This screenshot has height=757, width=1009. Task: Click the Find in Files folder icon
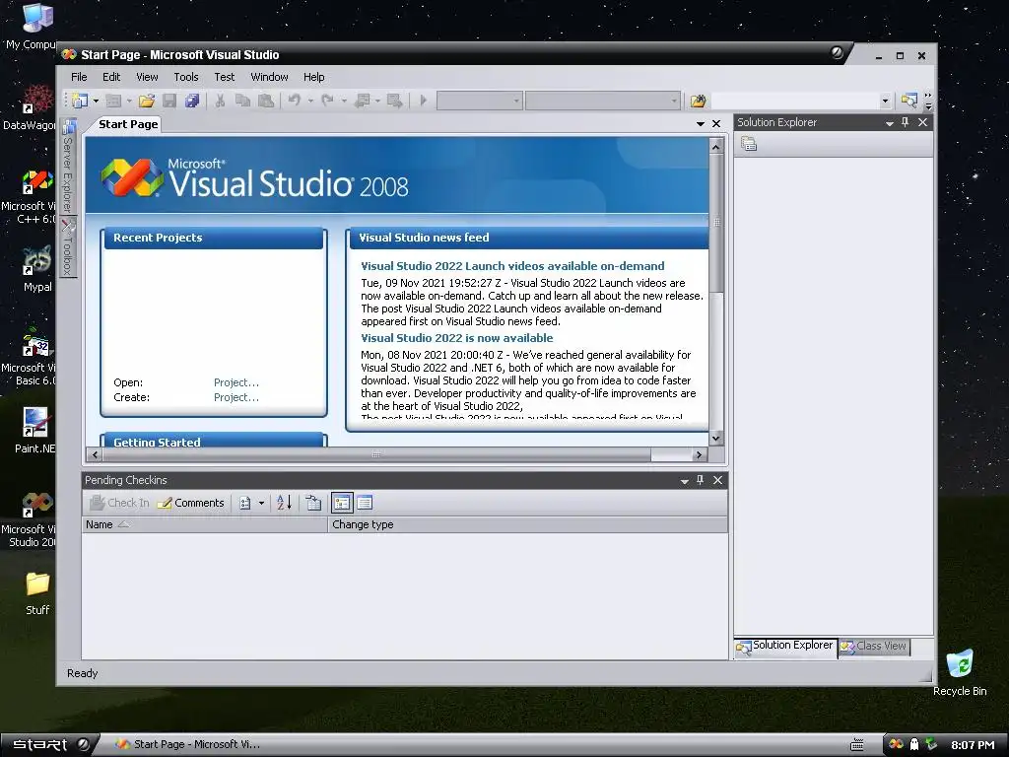pyautogui.click(x=698, y=101)
